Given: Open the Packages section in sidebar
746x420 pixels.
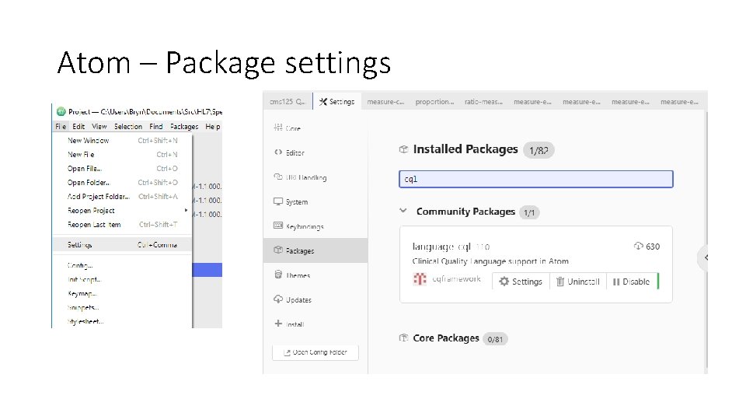Looking at the screenshot, I should (x=315, y=250).
